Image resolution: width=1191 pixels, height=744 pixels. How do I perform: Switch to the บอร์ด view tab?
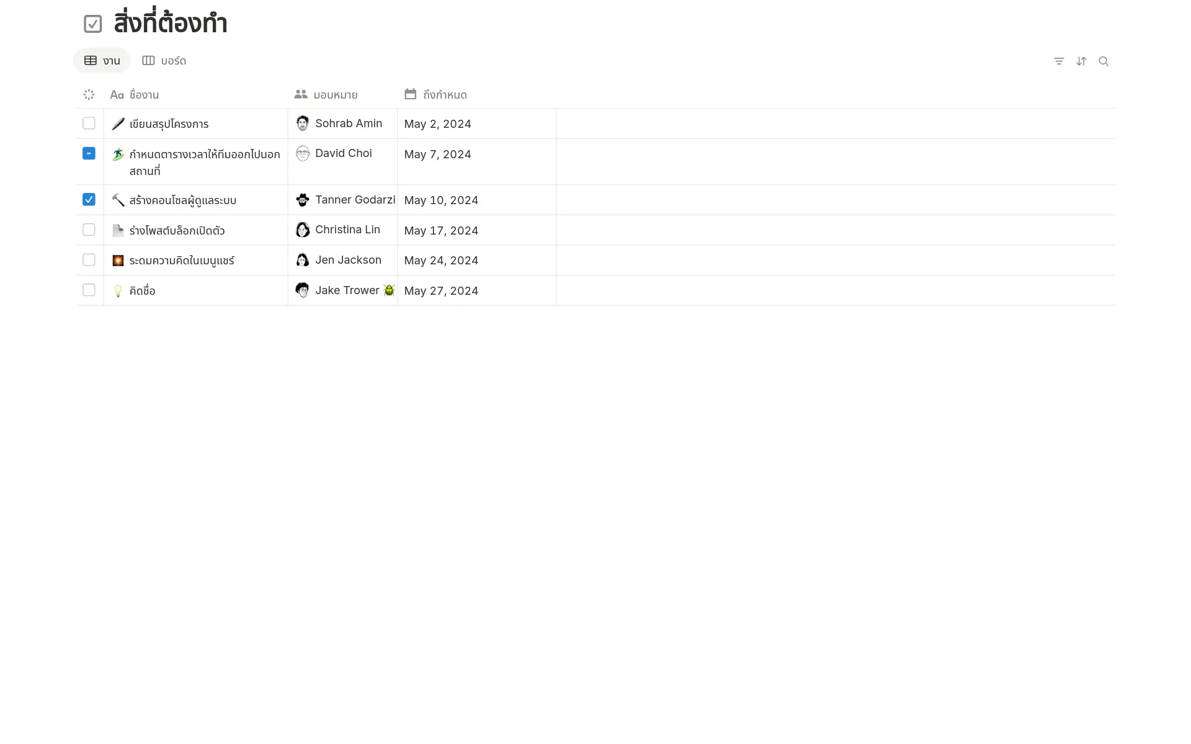click(x=164, y=61)
